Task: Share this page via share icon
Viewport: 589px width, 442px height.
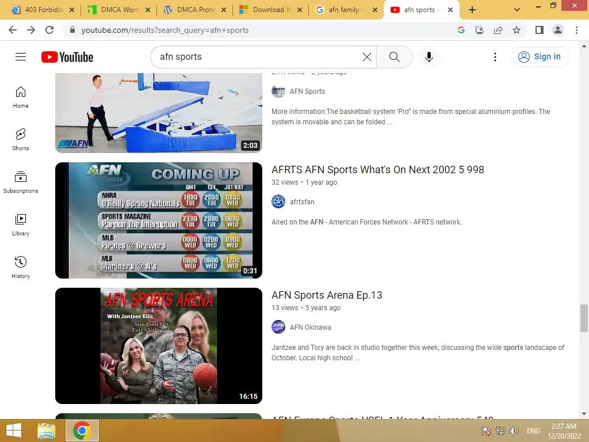Action: coord(498,30)
